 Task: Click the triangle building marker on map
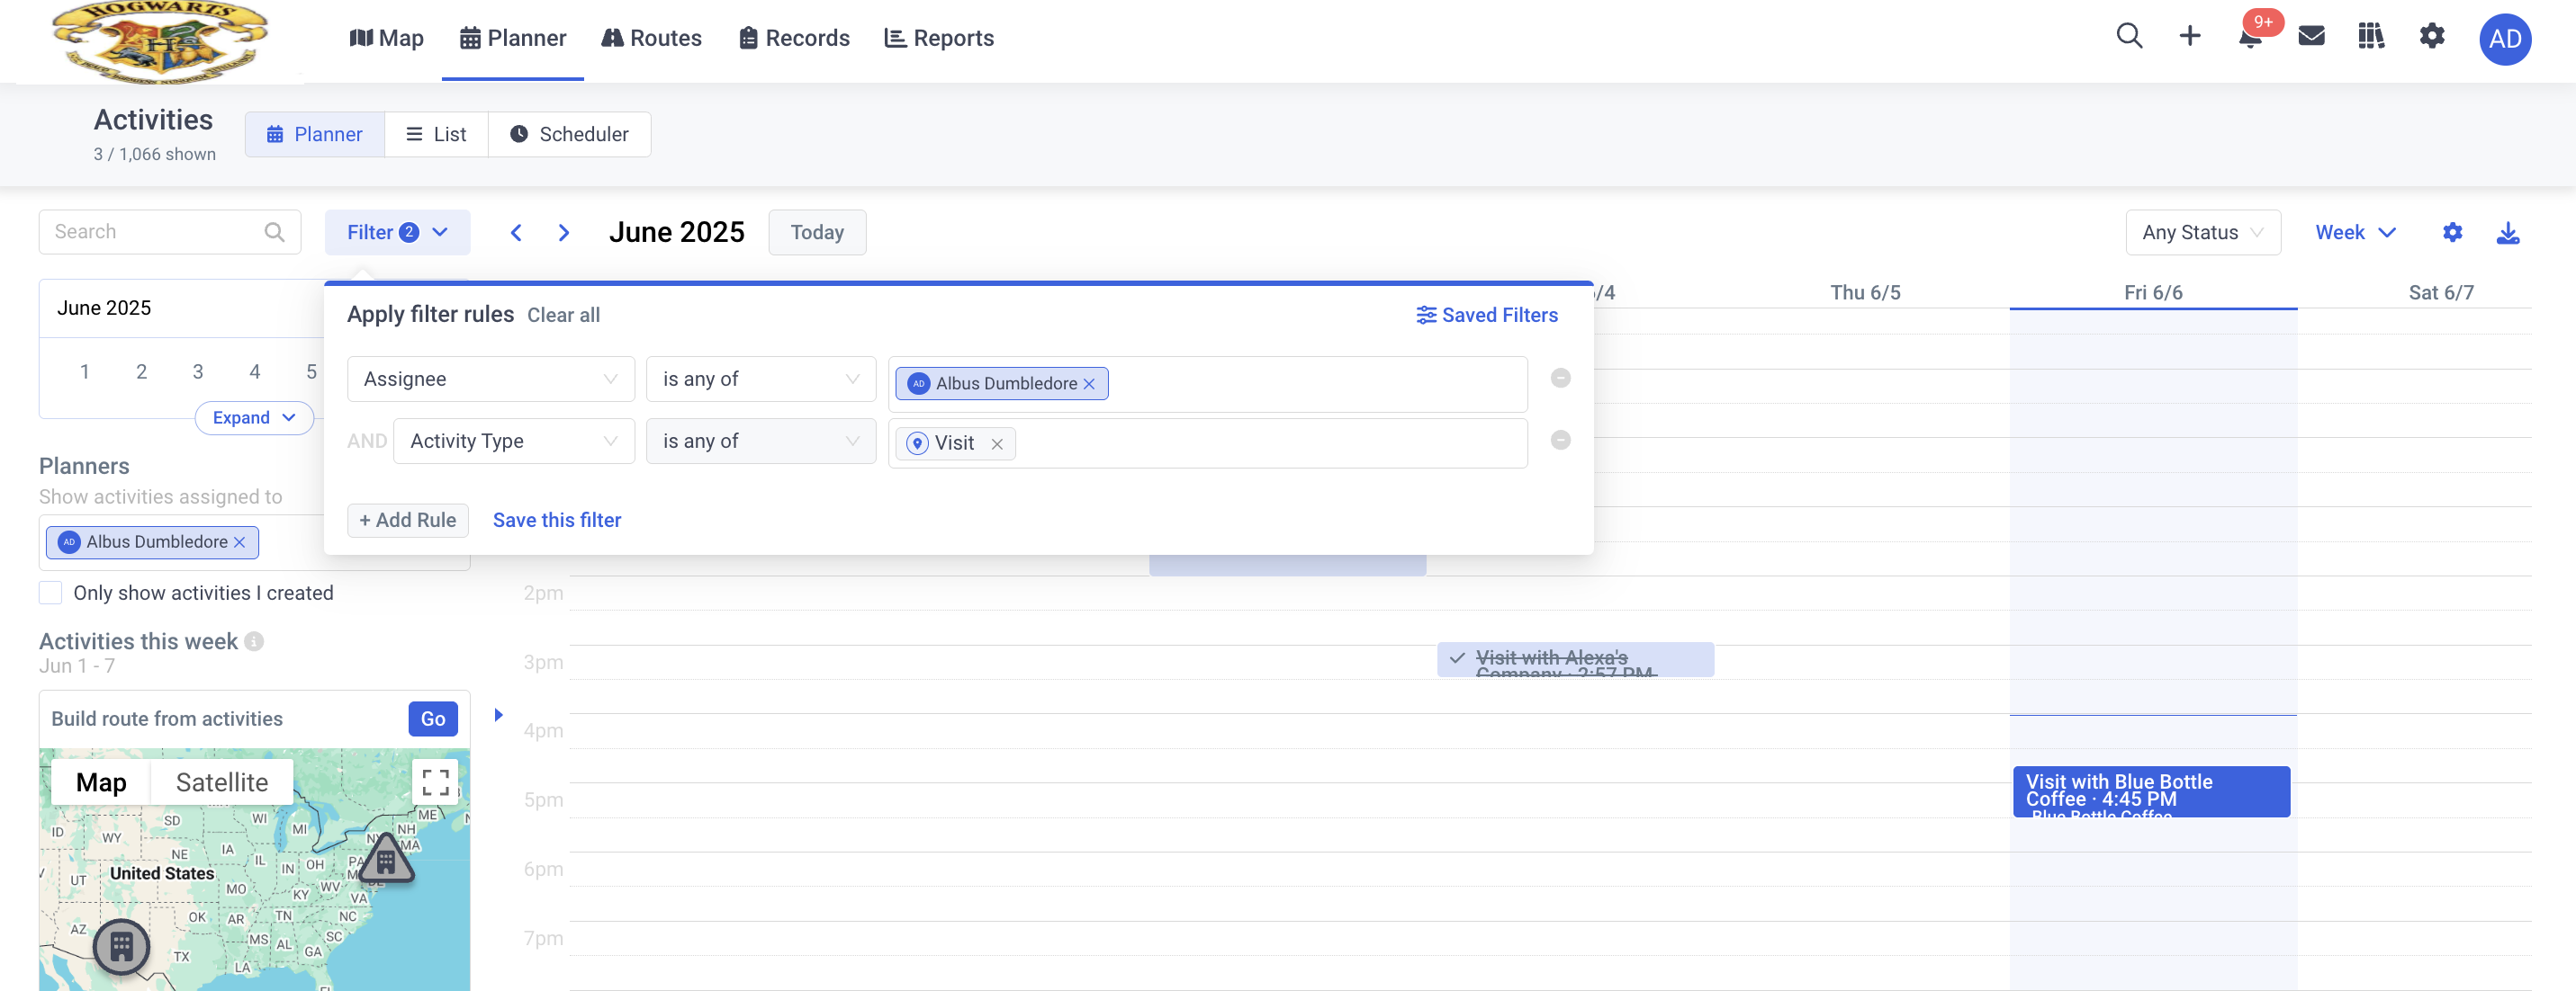click(x=386, y=859)
